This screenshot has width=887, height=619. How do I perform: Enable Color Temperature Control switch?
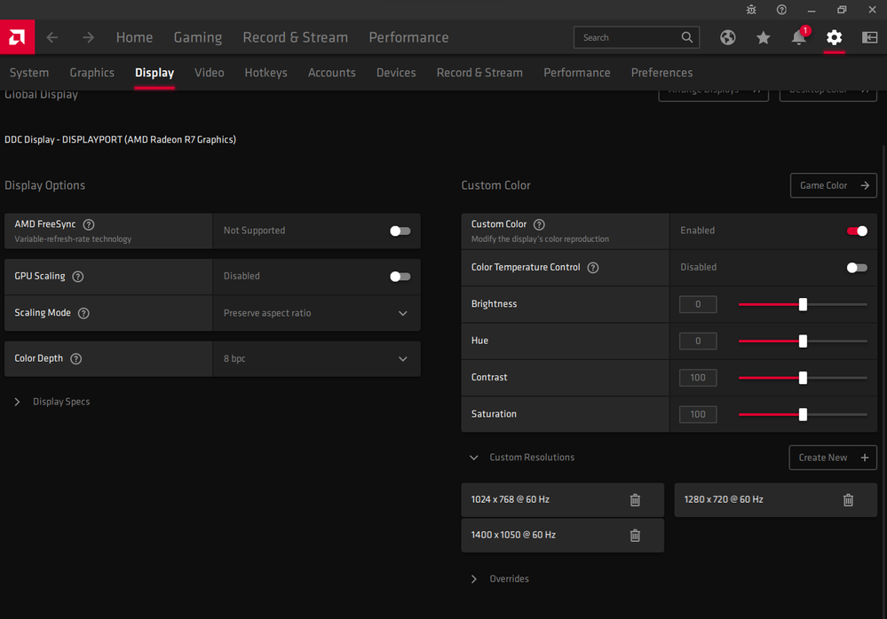click(x=857, y=268)
